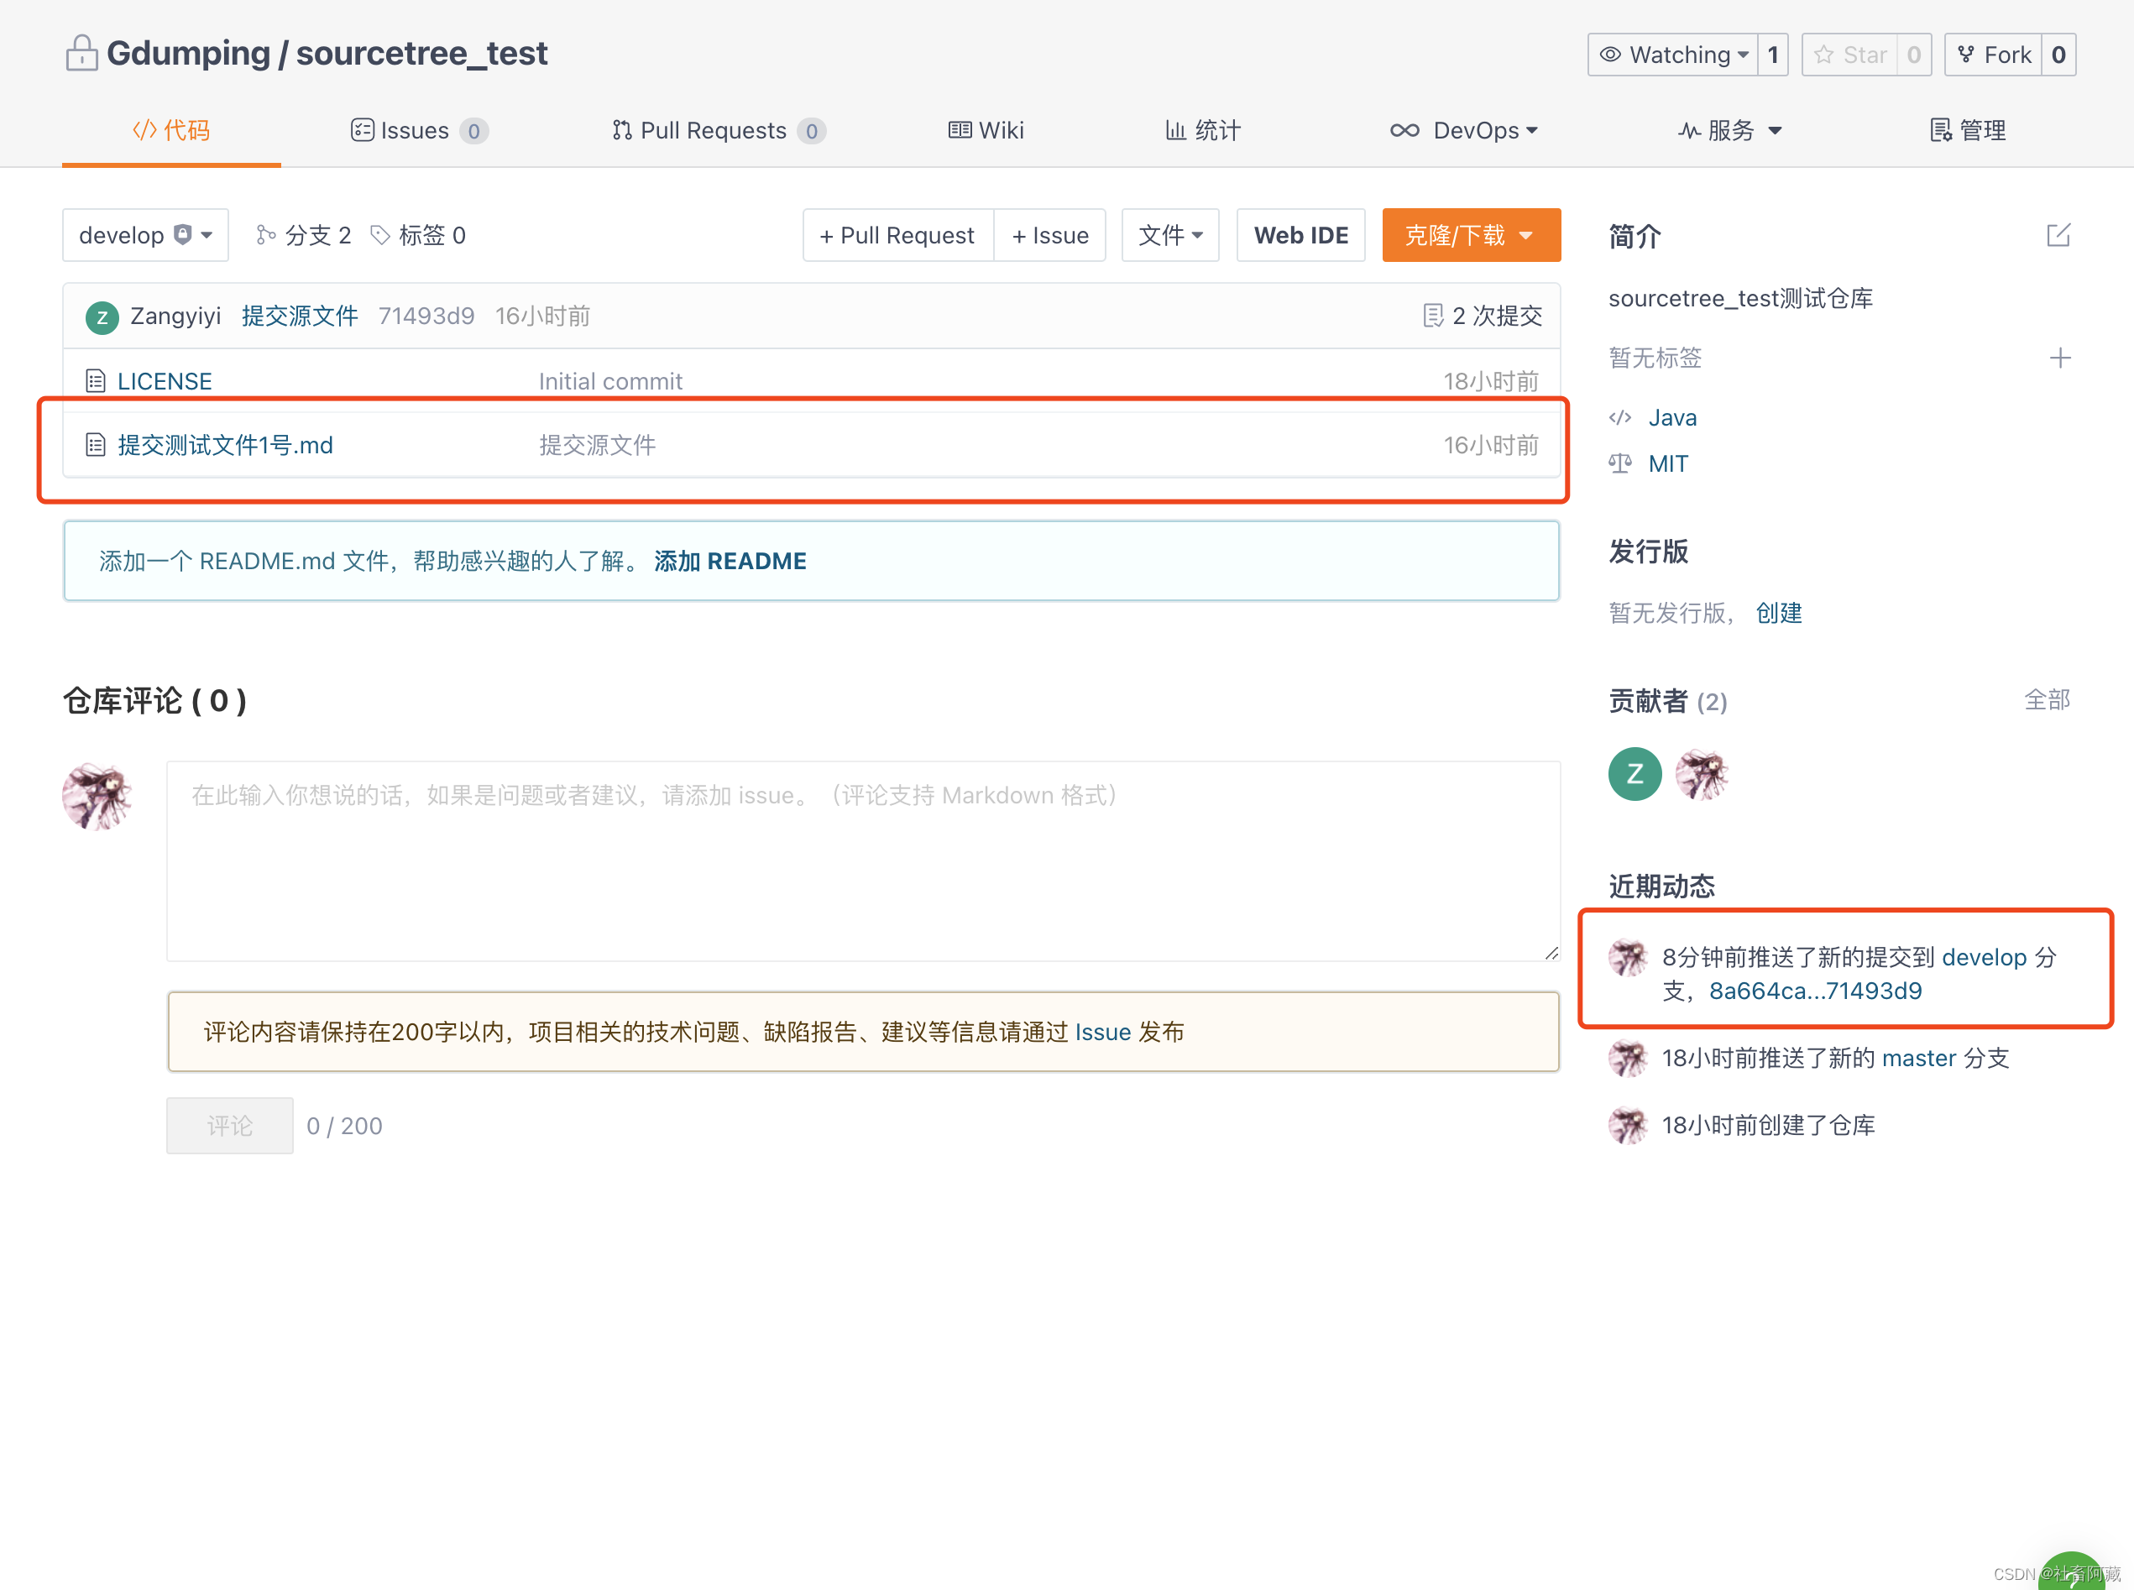Click the 添加 README link
The width and height of the screenshot is (2134, 1590).
[x=730, y=561]
